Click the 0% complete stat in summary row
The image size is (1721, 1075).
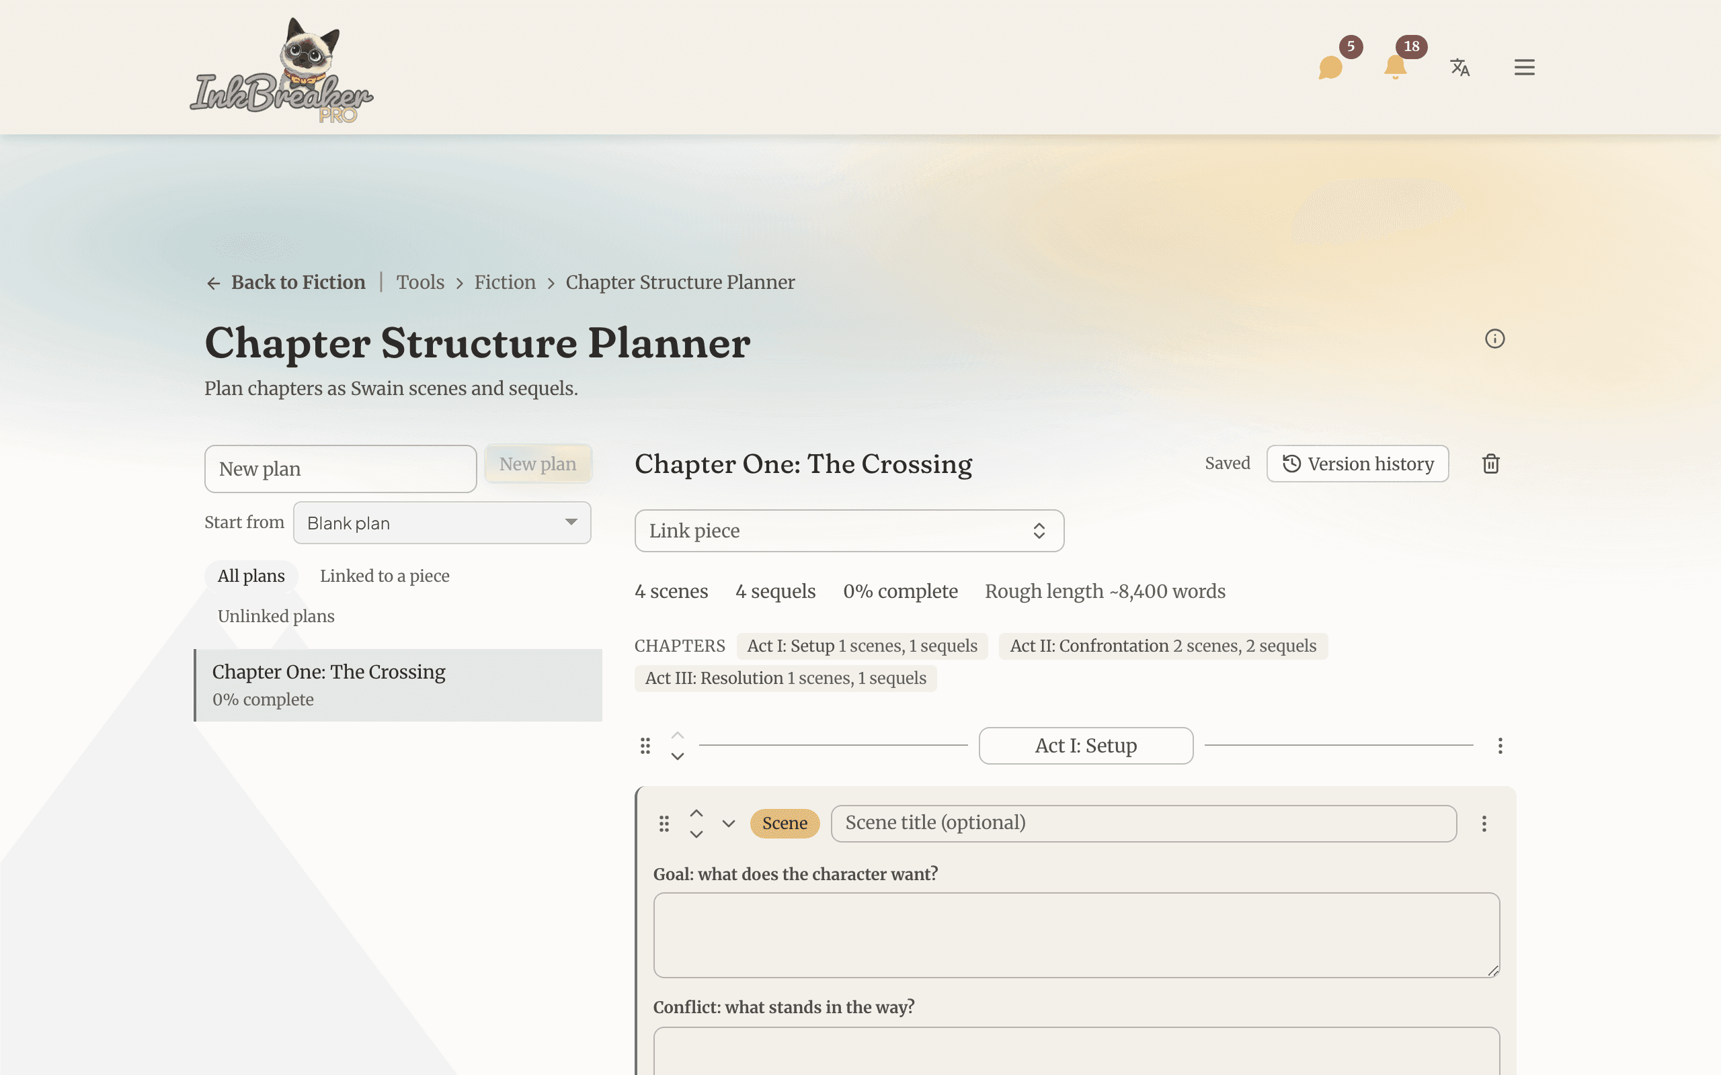pyautogui.click(x=899, y=591)
